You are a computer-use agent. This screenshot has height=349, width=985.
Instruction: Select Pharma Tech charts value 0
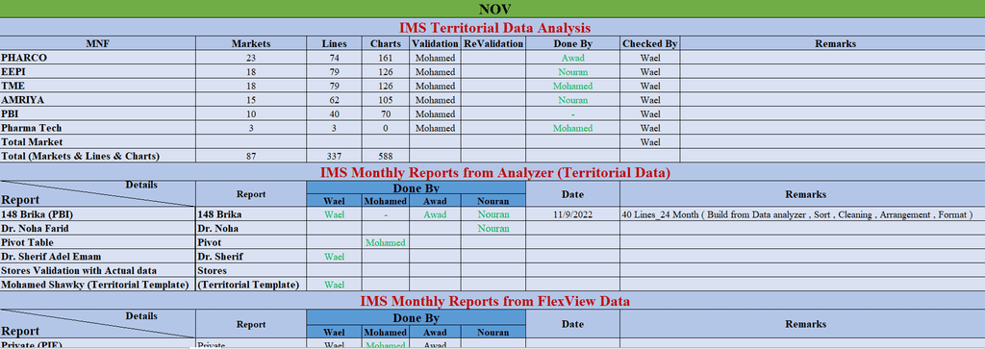386,128
